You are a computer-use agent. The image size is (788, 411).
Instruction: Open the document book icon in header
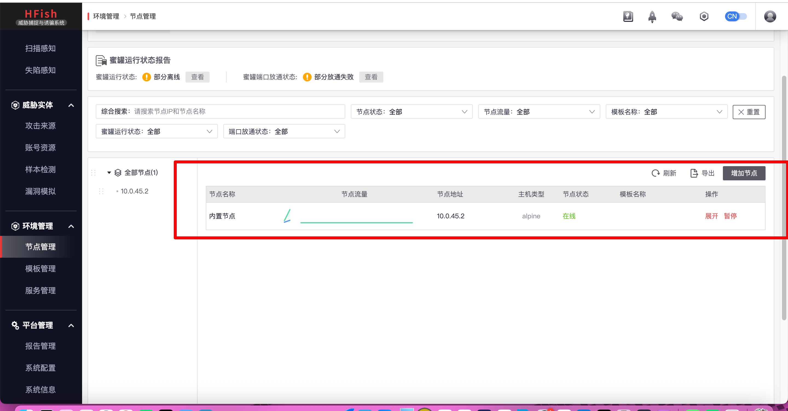(x=628, y=16)
